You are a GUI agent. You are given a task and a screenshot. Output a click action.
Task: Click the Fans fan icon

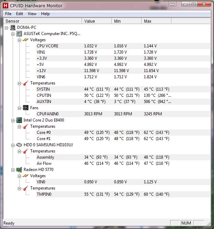tap(26, 108)
